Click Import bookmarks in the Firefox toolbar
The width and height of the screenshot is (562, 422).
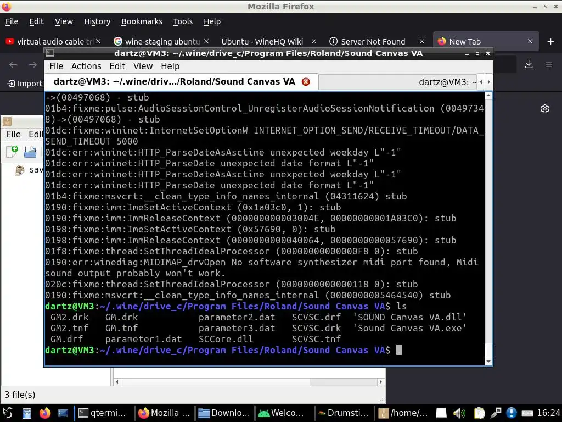(x=24, y=84)
